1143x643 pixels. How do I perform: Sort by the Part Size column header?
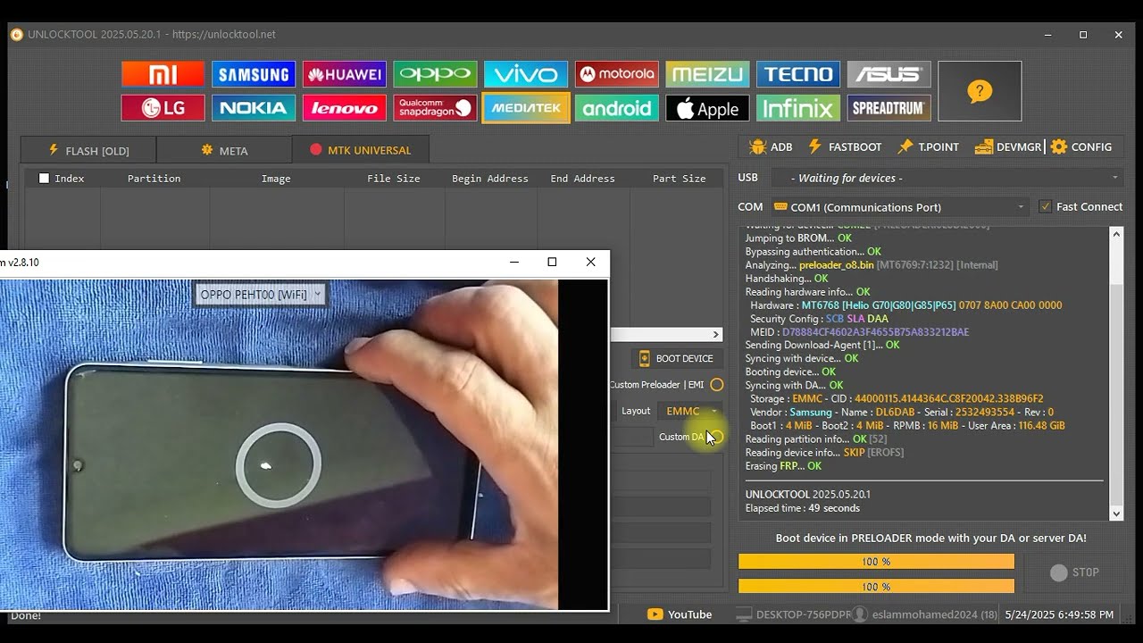tap(680, 179)
